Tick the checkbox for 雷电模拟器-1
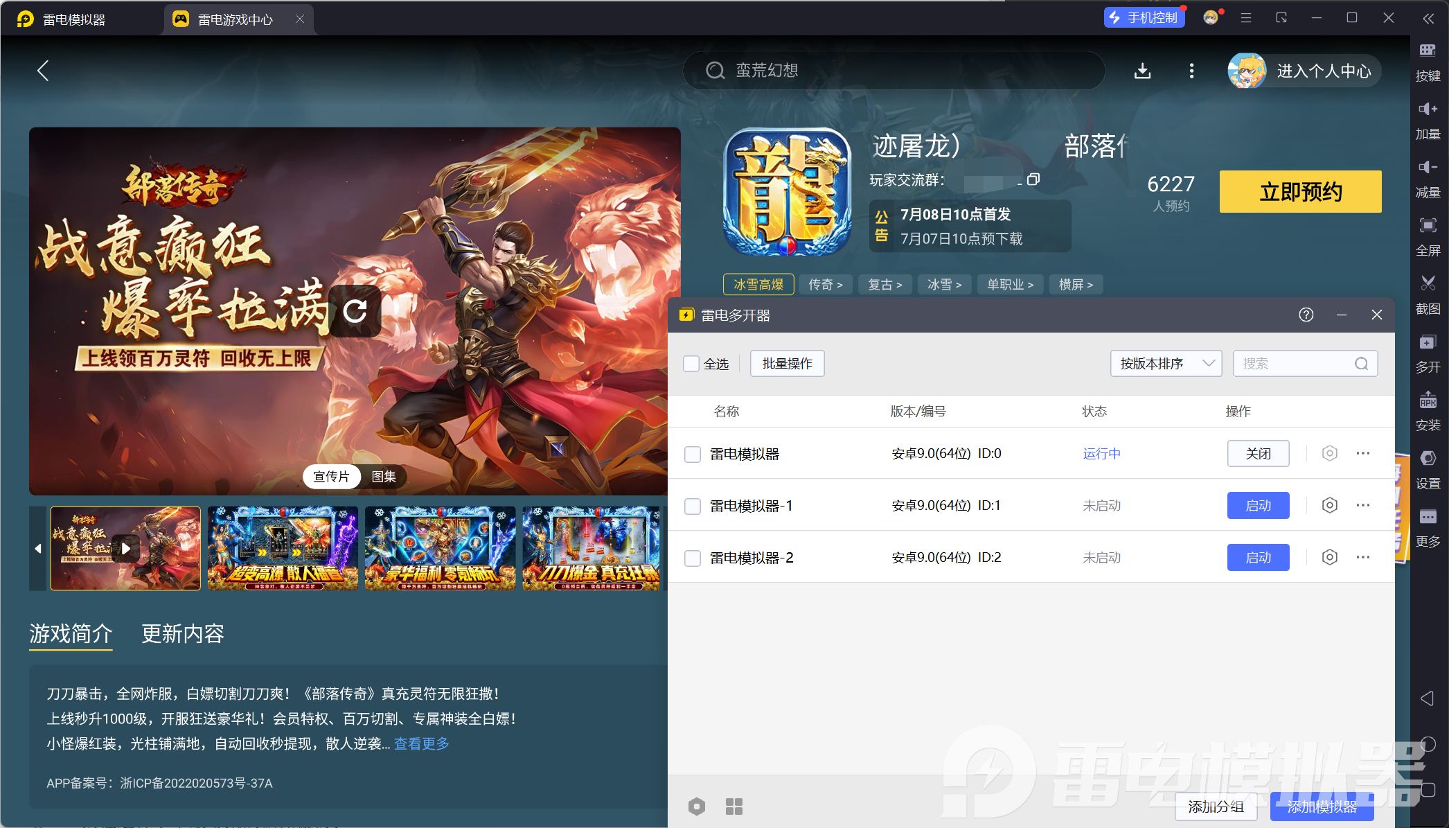 (693, 507)
